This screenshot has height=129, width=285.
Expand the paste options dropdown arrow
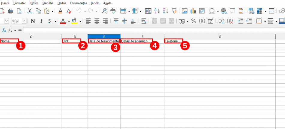(x=52, y=11)
